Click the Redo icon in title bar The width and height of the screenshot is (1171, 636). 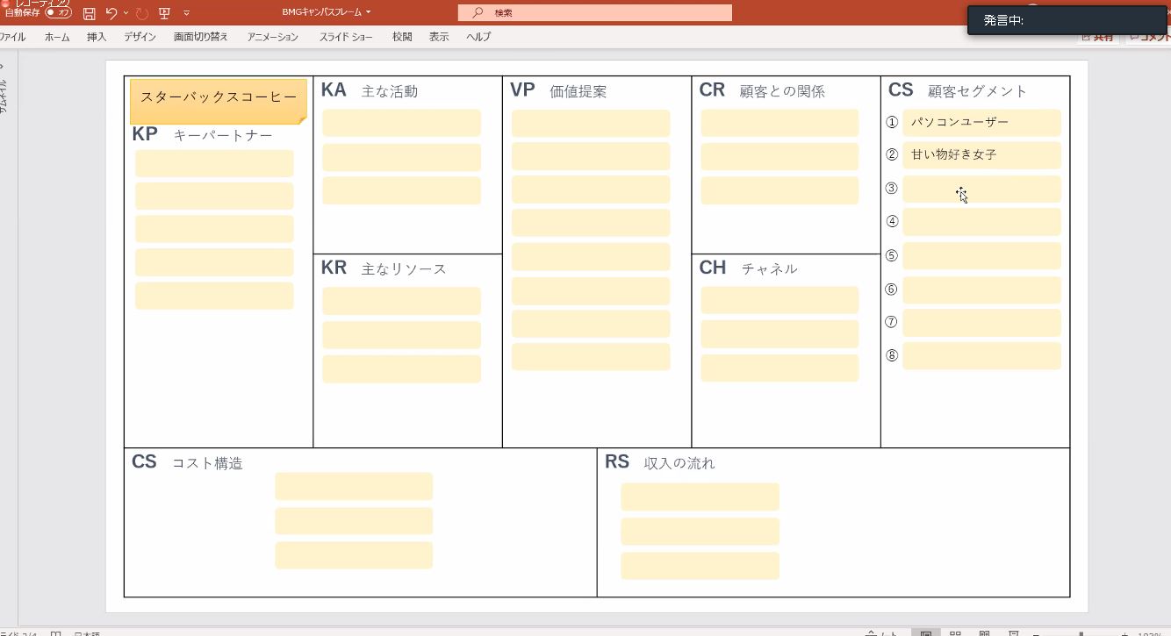click(x=141, y=13)
